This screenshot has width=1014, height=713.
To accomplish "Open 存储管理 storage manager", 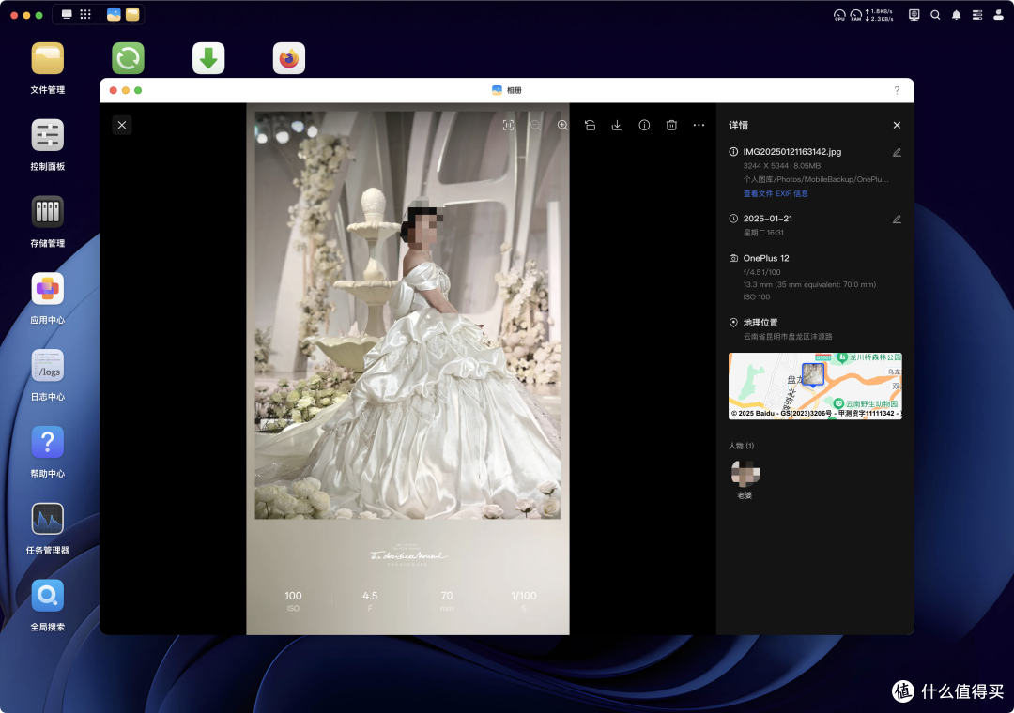I will coord(47,221).
